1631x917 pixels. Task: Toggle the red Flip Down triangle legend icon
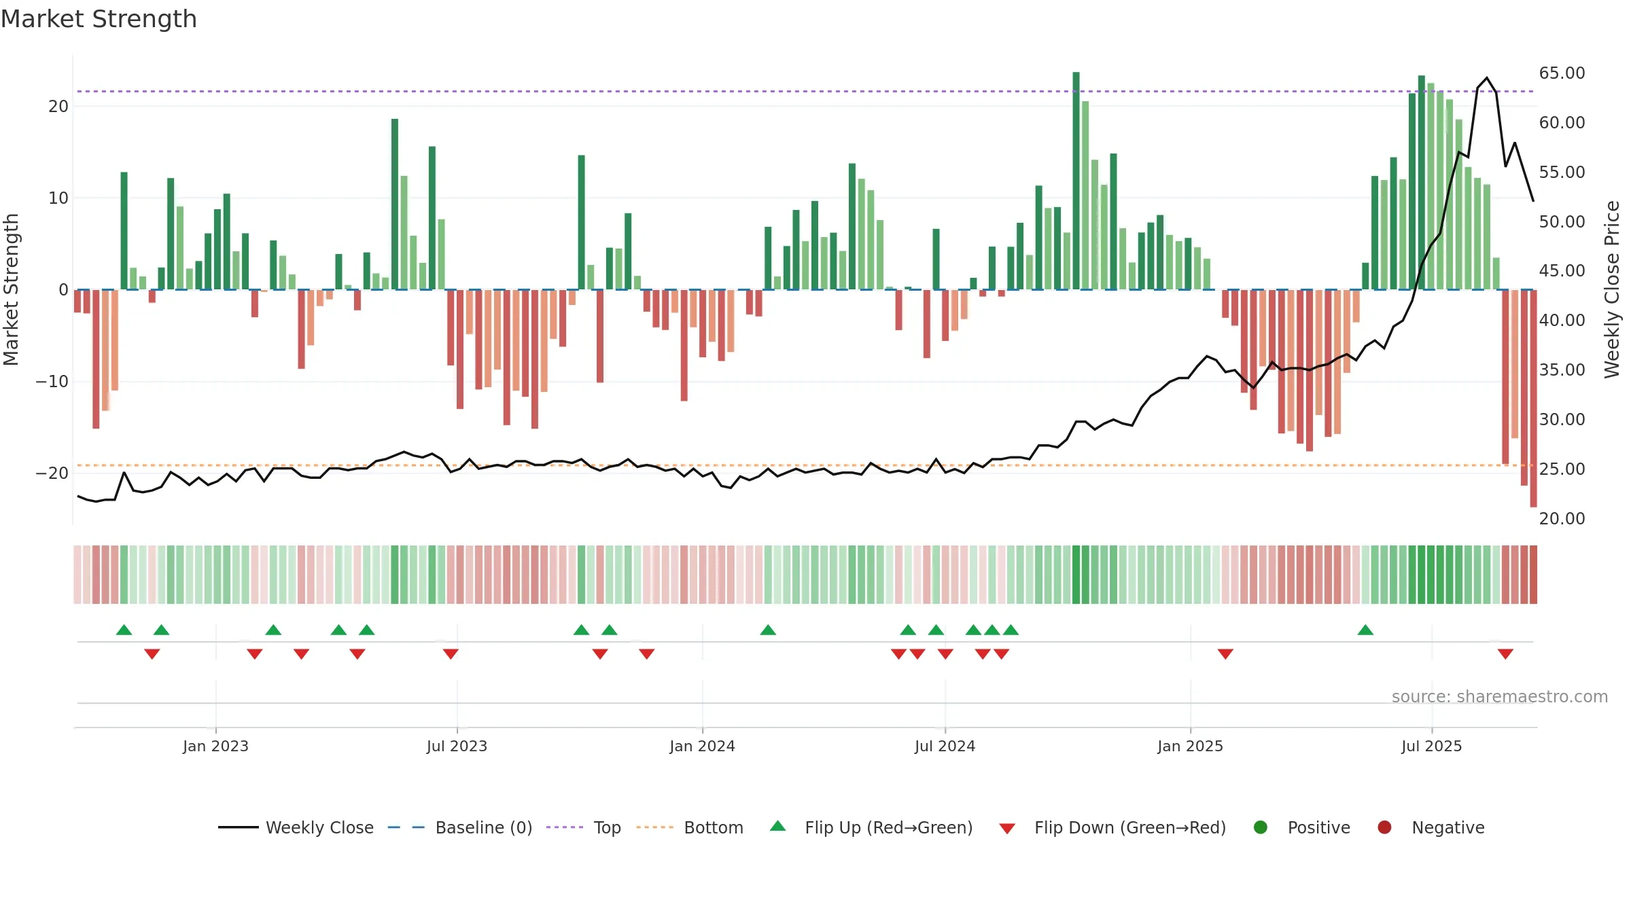click(1008, 829)
